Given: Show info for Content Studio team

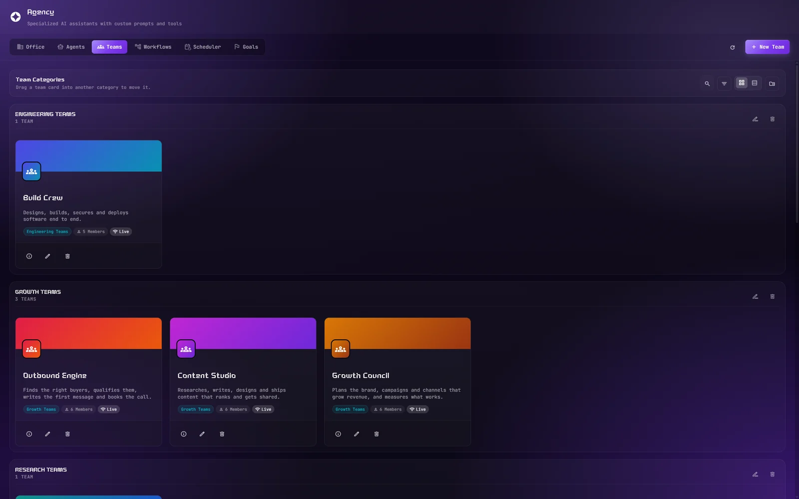Looking at the screenshot, I should [x=184, y=434].
